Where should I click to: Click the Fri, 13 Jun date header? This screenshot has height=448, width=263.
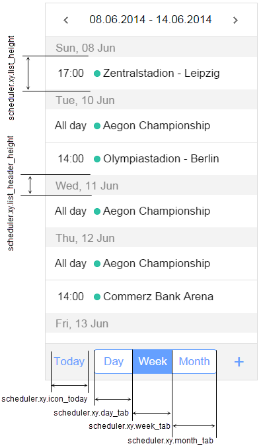(x=151, y=323)
